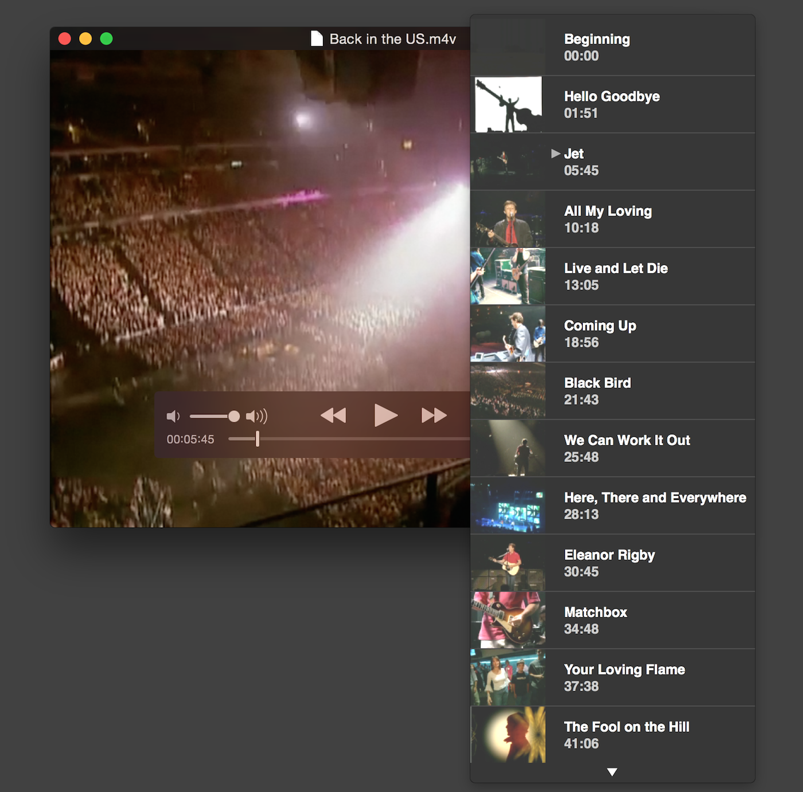Click the rewind button

click(333, 415)
